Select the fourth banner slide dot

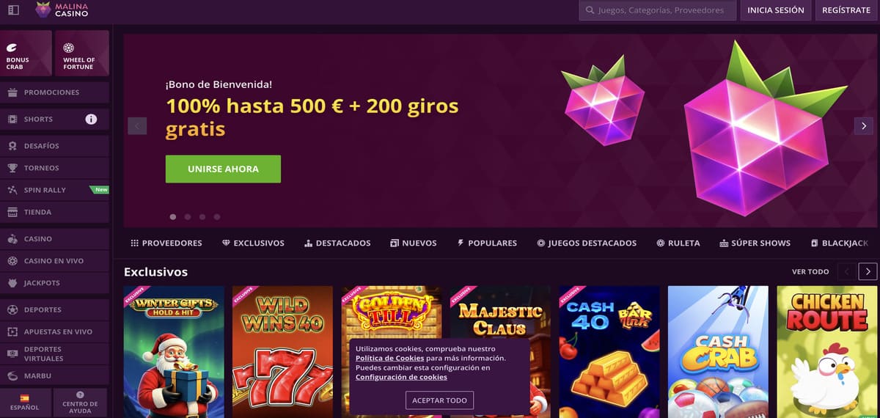217,217
